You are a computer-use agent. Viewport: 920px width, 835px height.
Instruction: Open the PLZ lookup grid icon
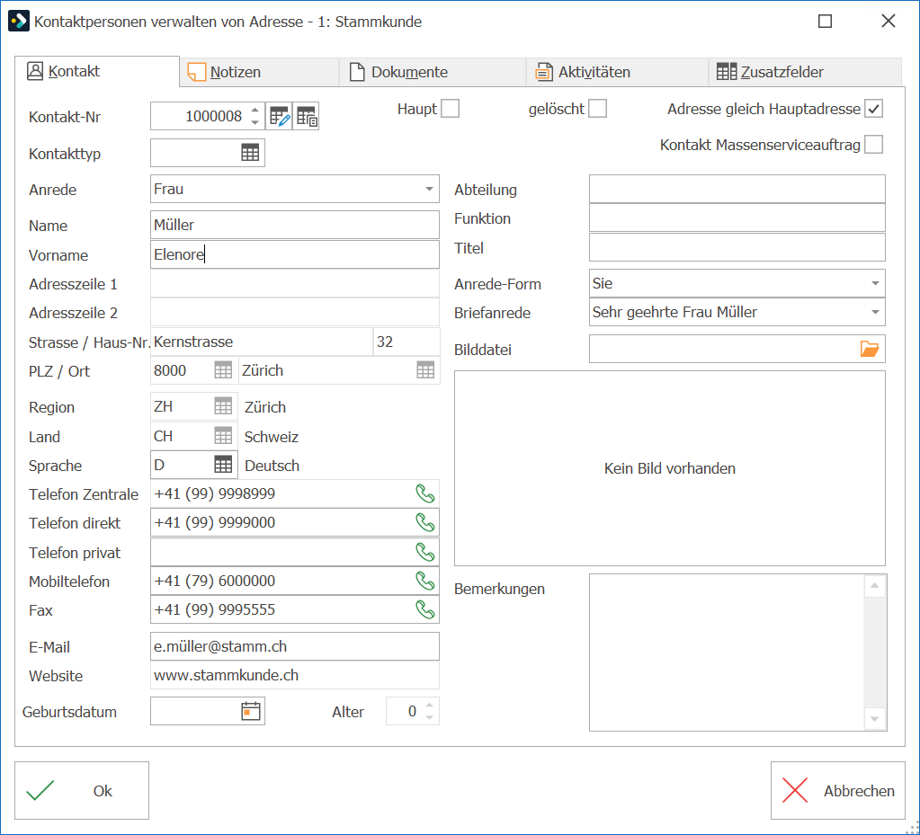223,370
